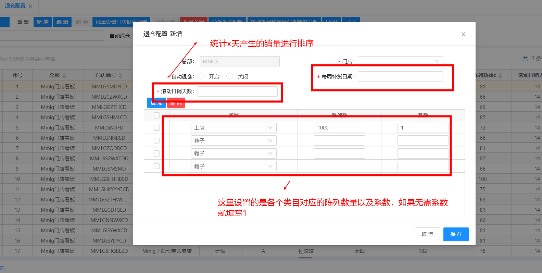The image size is (542, 273).
Task: Click sort arrows on 陈列数skc column
Action: 500,76
